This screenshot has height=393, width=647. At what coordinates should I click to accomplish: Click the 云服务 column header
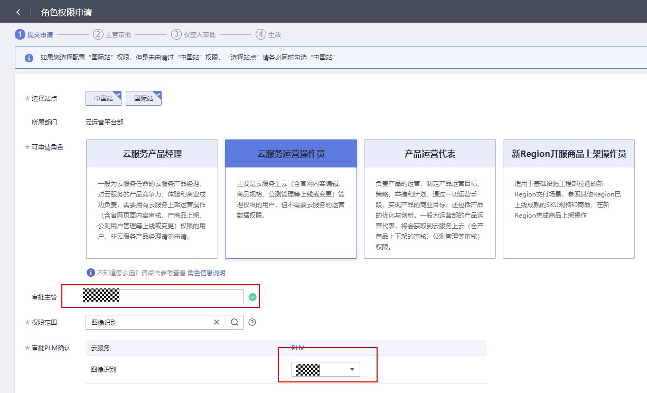100,348
